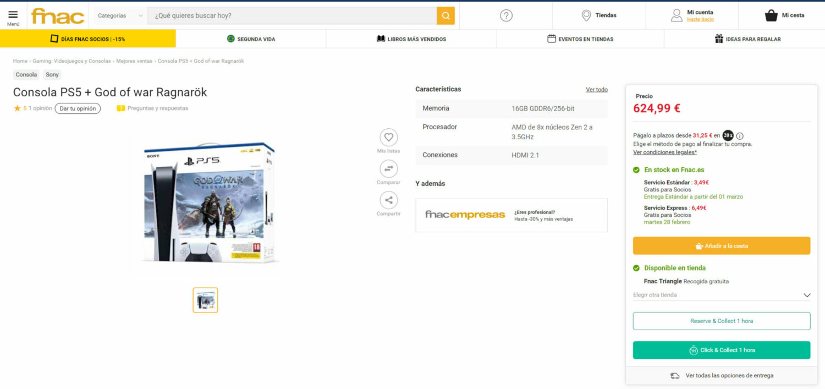825x389 pixels.
Task: Click the orange search magnifier button
Action: point(446,15)
